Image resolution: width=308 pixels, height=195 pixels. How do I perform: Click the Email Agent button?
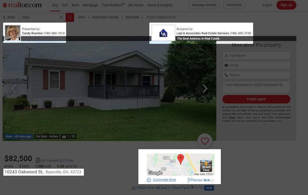coord(256,99)
